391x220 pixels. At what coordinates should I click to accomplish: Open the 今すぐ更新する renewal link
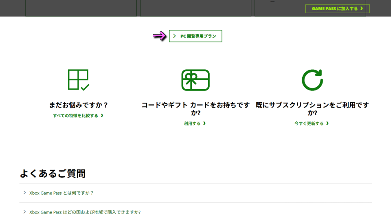[309, 123]
